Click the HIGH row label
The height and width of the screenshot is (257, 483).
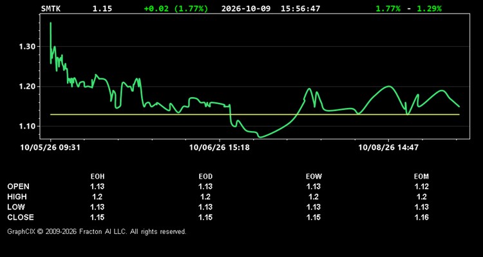tap(17, 197)
